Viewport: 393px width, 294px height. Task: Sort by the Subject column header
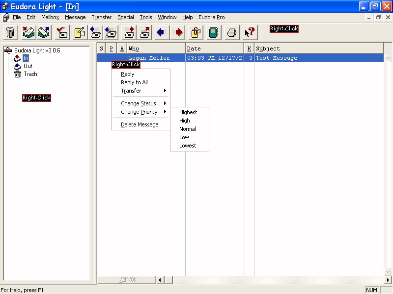pyautogui.click(x=318, y=48)
